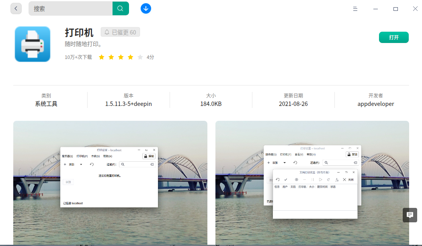Click the checkmark icon in the print status toolbar
This screenshot has height=246, width=422.
(x=286, y=179)
